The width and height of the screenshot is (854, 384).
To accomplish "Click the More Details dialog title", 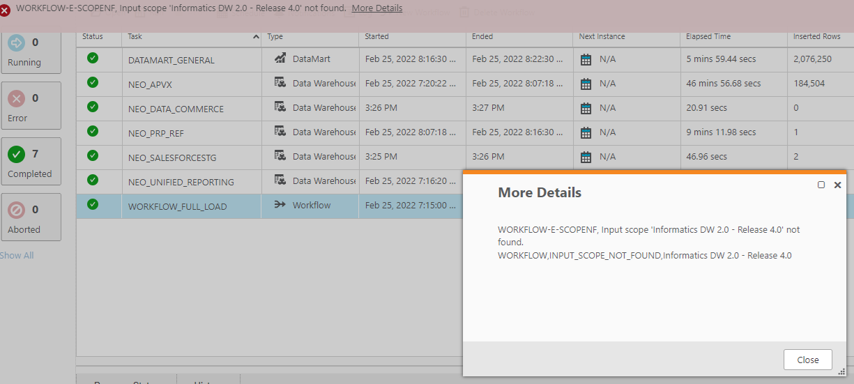I will click(x=540, y=193).
